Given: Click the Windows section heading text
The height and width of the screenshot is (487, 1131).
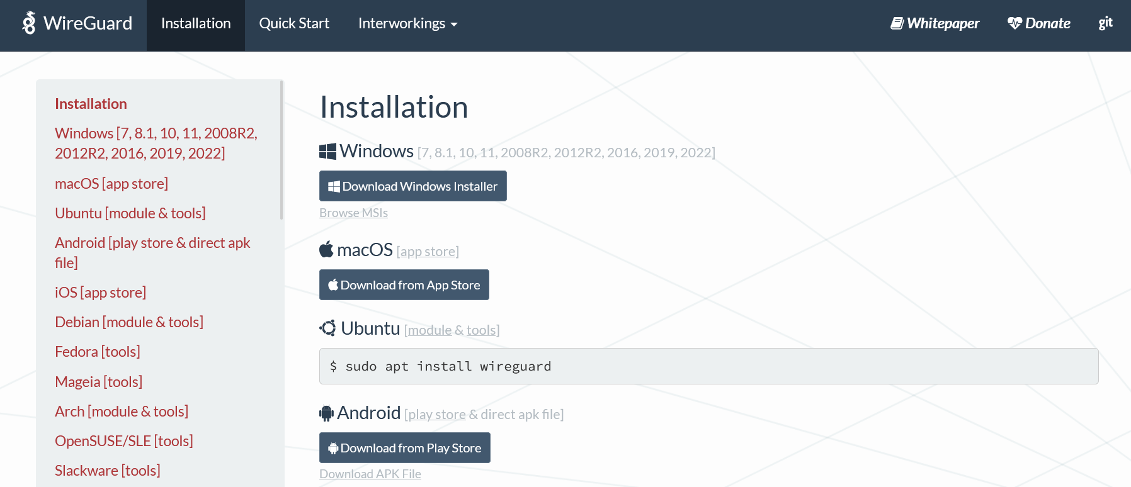Looking at the screenshot, I should pyautogui.click(x=377, y=151).
